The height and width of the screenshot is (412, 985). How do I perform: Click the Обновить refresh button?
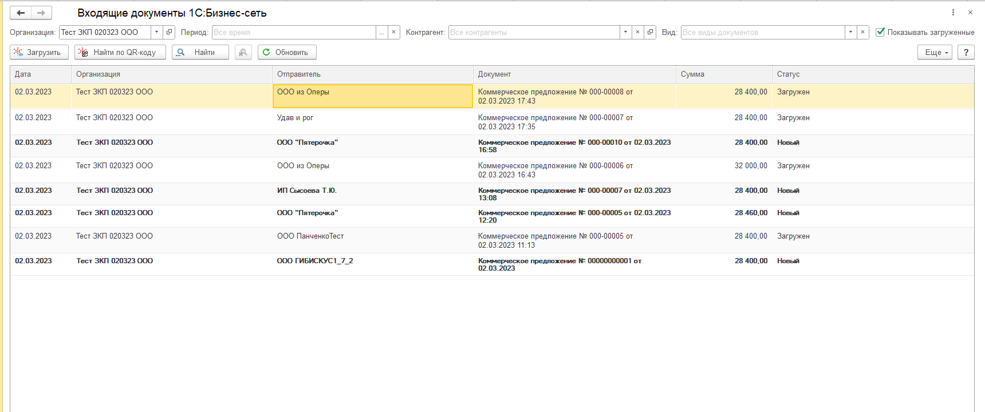coord(287,52)
